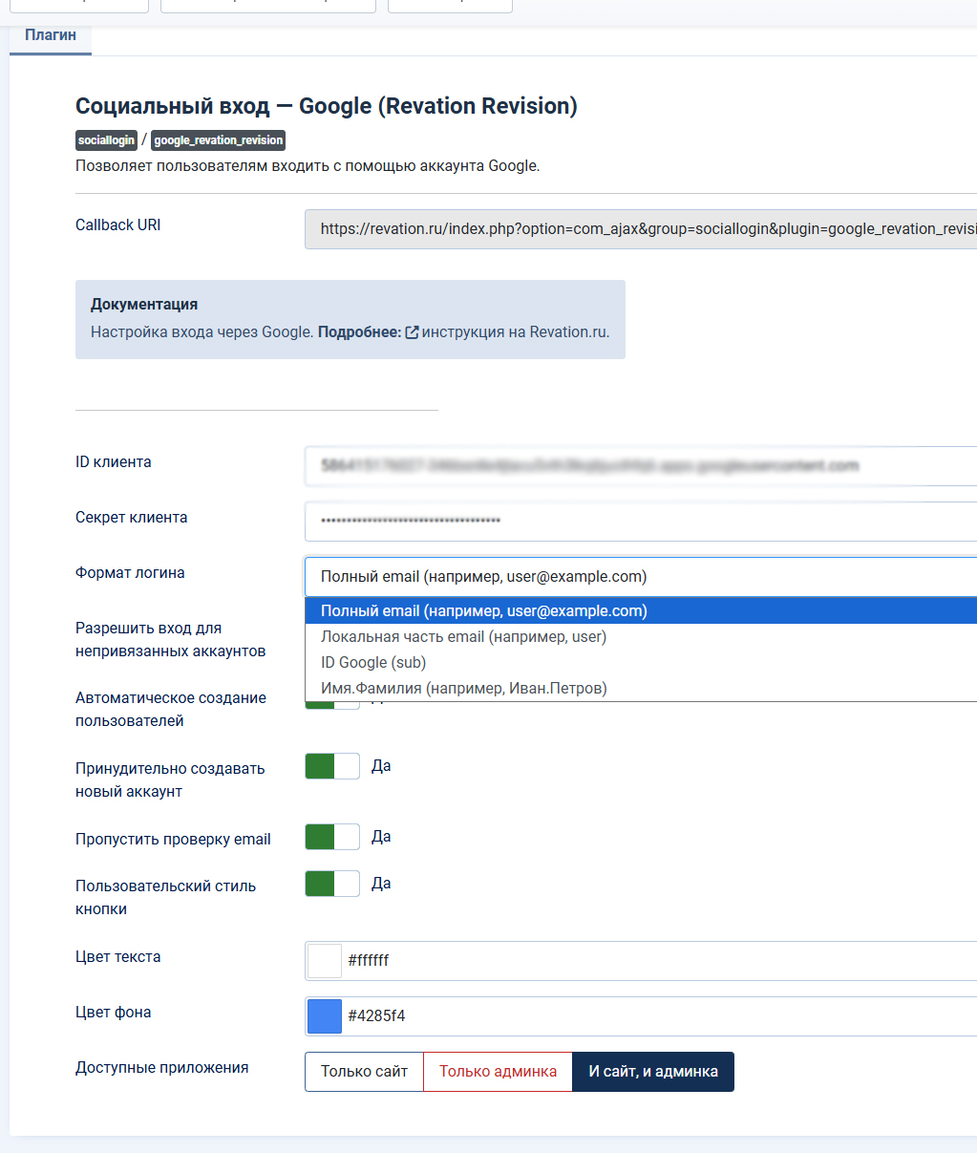The width and height of the screenshot is (977, 1153).
Task: Select Только админка application option
Action: tap(498, 1072)
